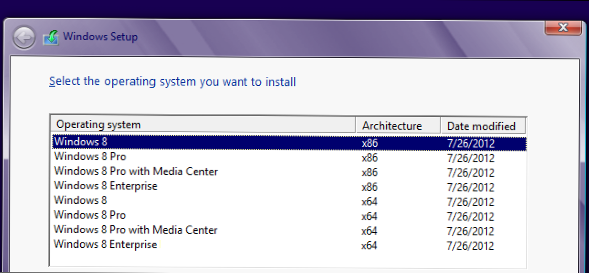Sort by the Operating system column header
589x273 pixels.
coord(98,125)
